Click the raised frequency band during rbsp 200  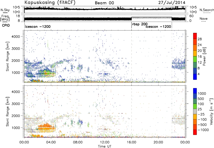coord(152,18)
